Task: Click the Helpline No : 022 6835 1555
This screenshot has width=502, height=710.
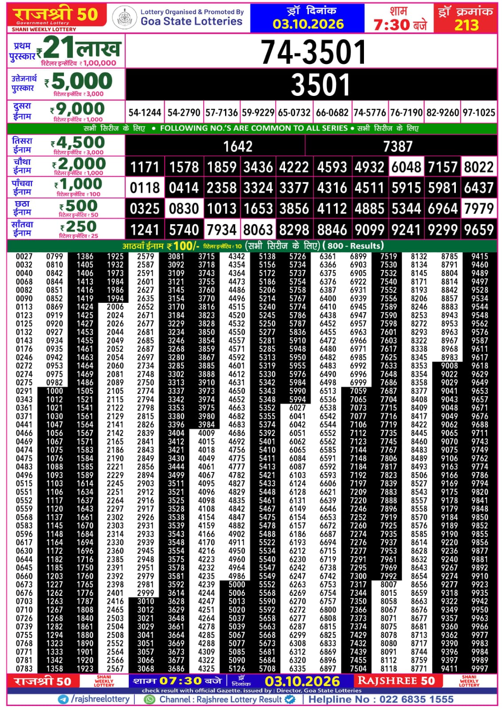Action: (381, 699)
